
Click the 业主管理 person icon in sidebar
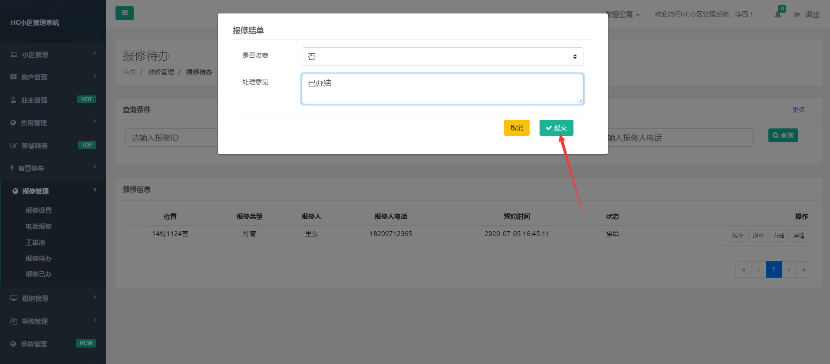pyautogui.click(x=13, y=100)
